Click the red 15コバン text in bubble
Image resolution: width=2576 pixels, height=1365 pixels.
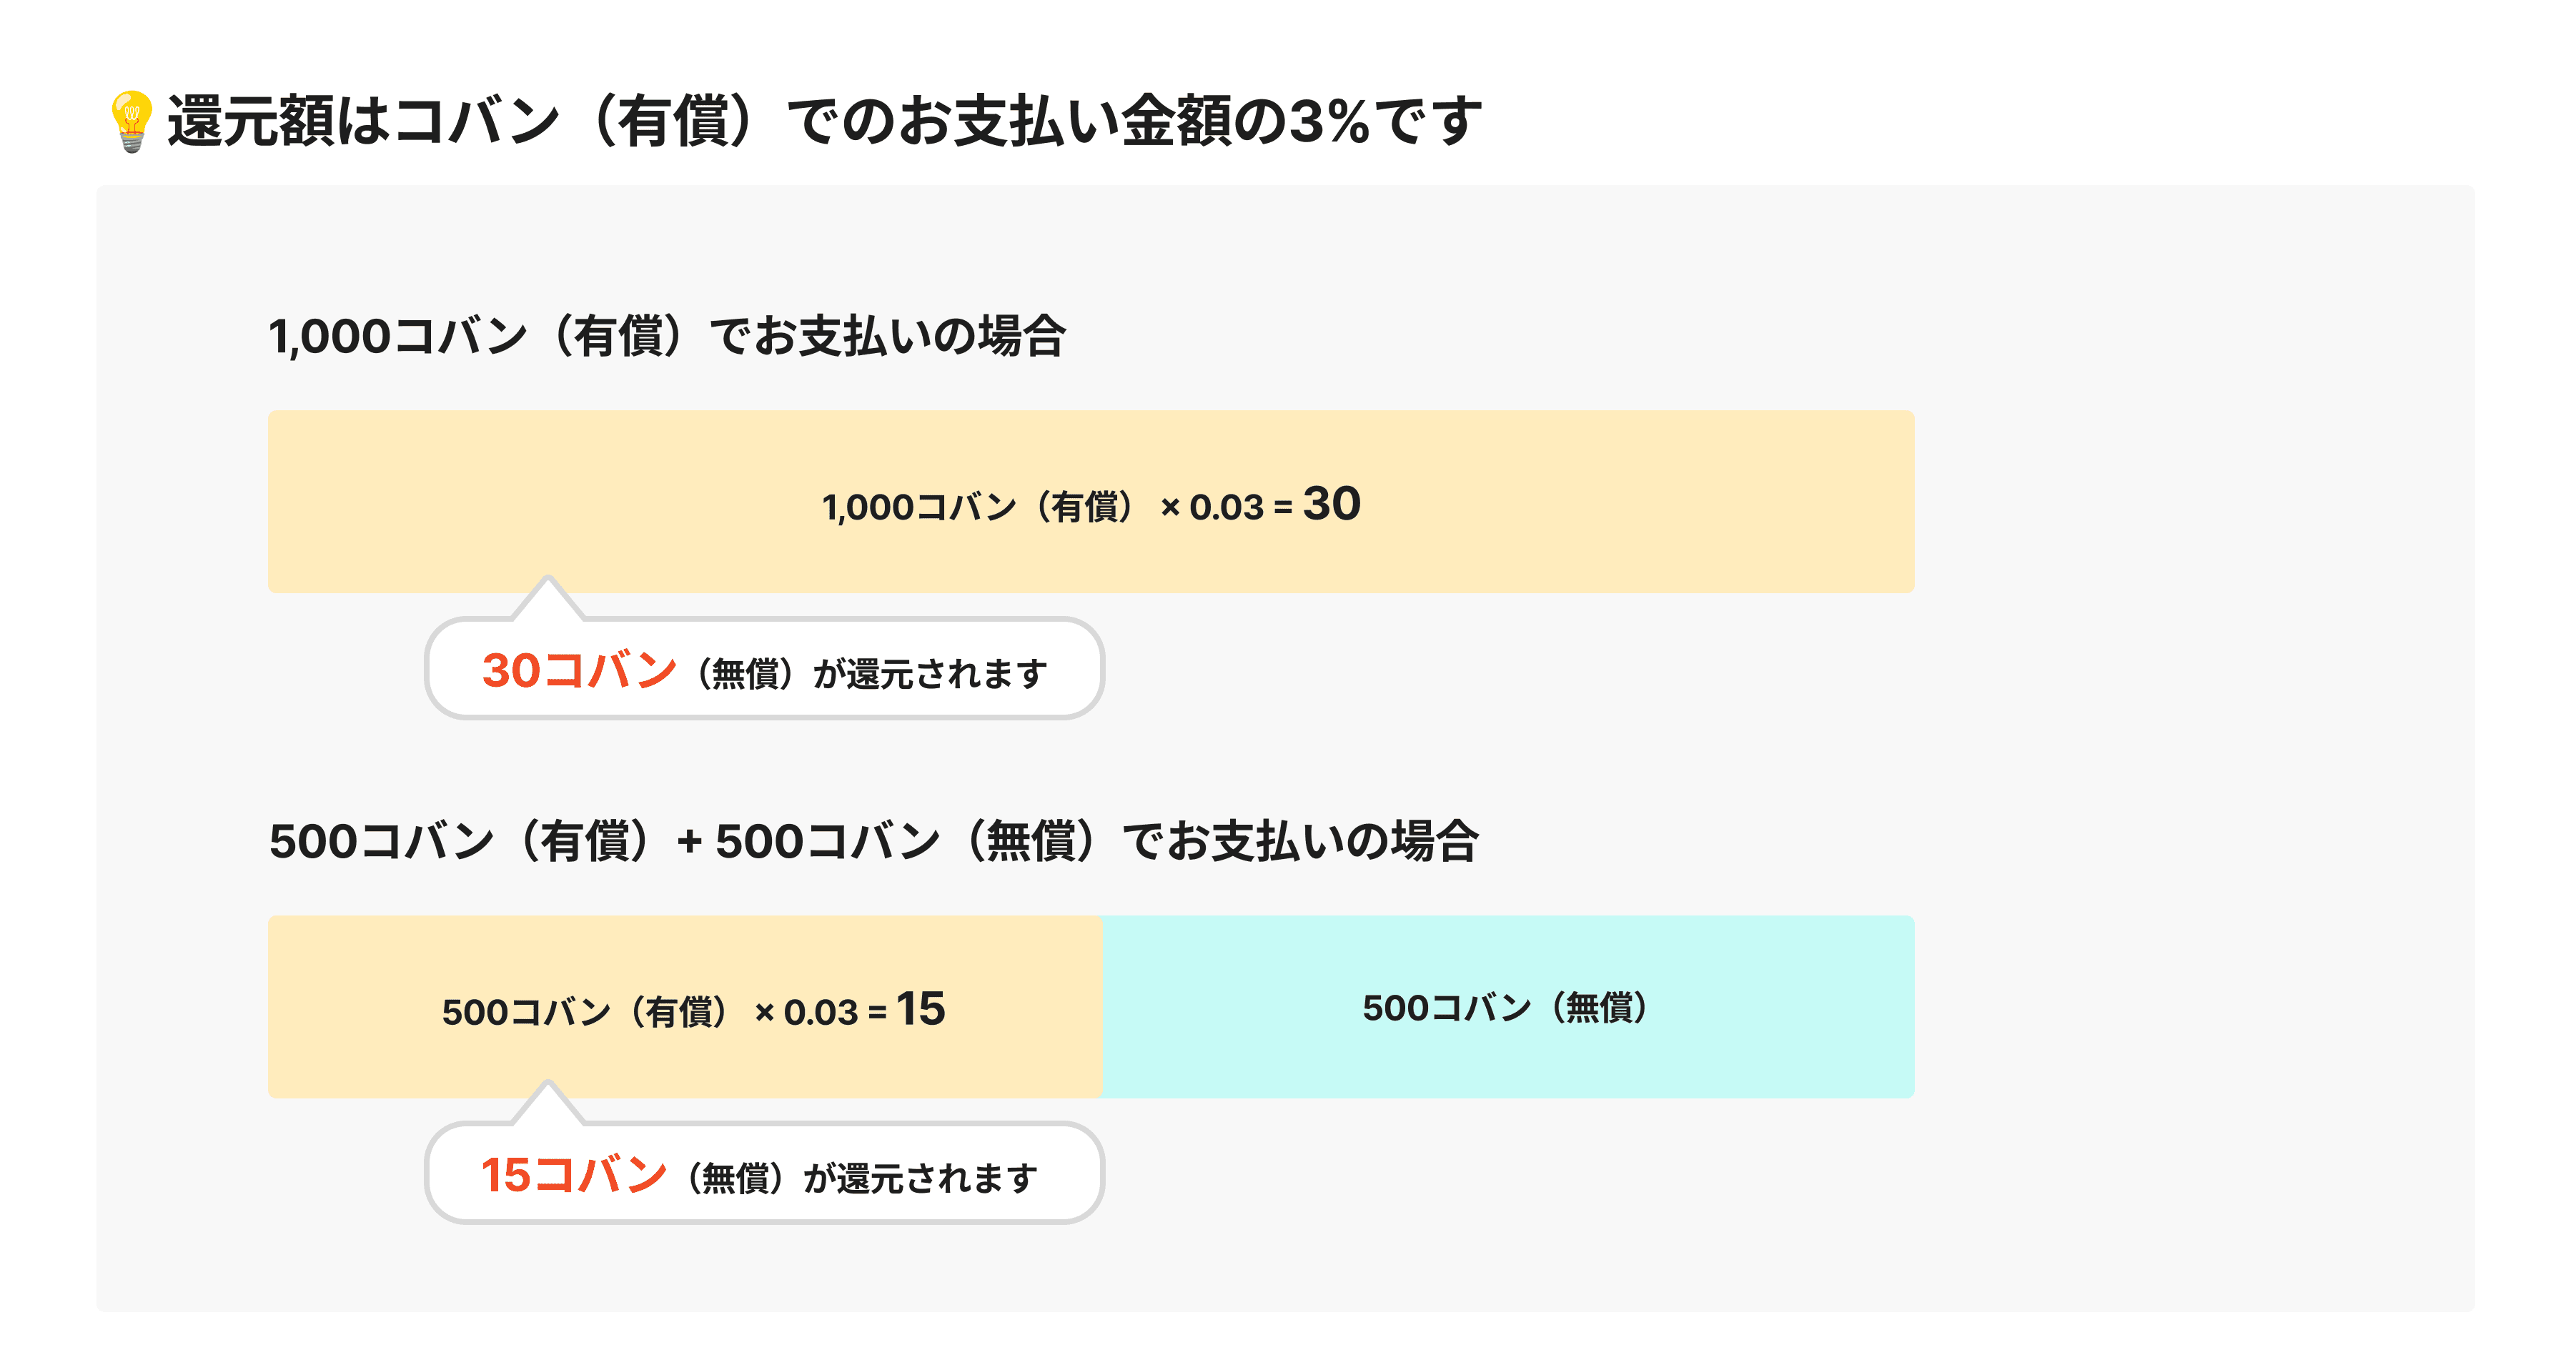pyautogui.click(x=573, y=1174)
